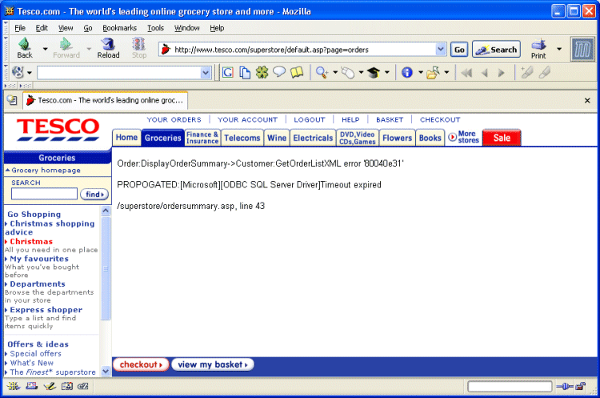Open a new tab with the tab bar icon
The image size is (600, 398).
[x=12, y=100]
